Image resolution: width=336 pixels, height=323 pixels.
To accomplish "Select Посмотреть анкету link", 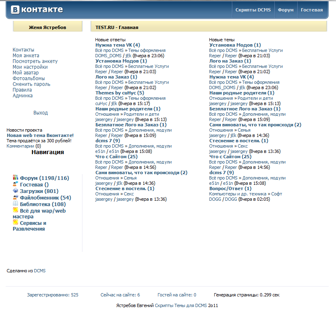I will tap(35, 61).
